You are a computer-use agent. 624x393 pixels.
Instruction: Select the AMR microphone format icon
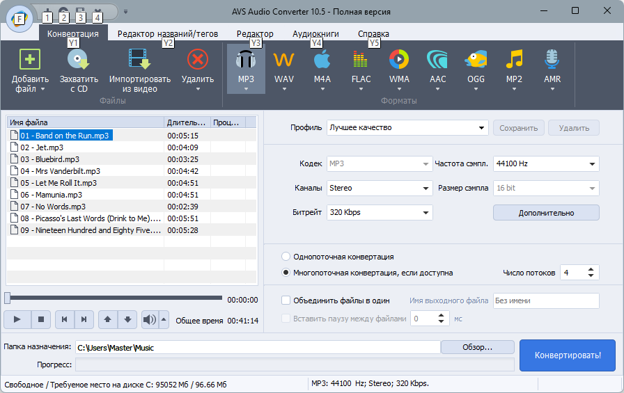[x=552, y=59]
